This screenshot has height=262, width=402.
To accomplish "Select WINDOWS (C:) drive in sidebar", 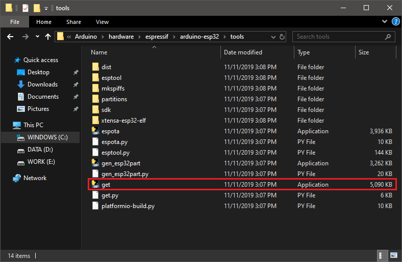I will (47, 137).
